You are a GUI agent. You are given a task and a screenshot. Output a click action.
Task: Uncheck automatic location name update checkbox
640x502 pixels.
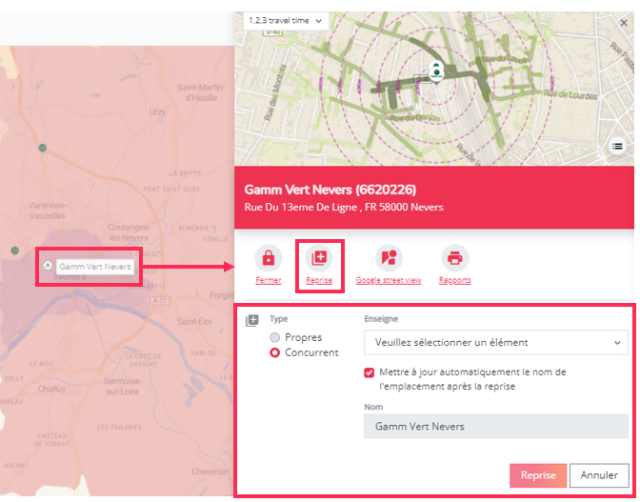369,372
